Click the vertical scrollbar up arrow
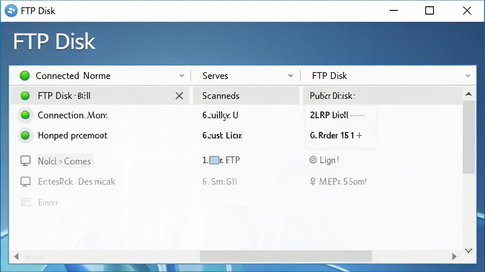 pyautogui.click(x=468, y=94)
